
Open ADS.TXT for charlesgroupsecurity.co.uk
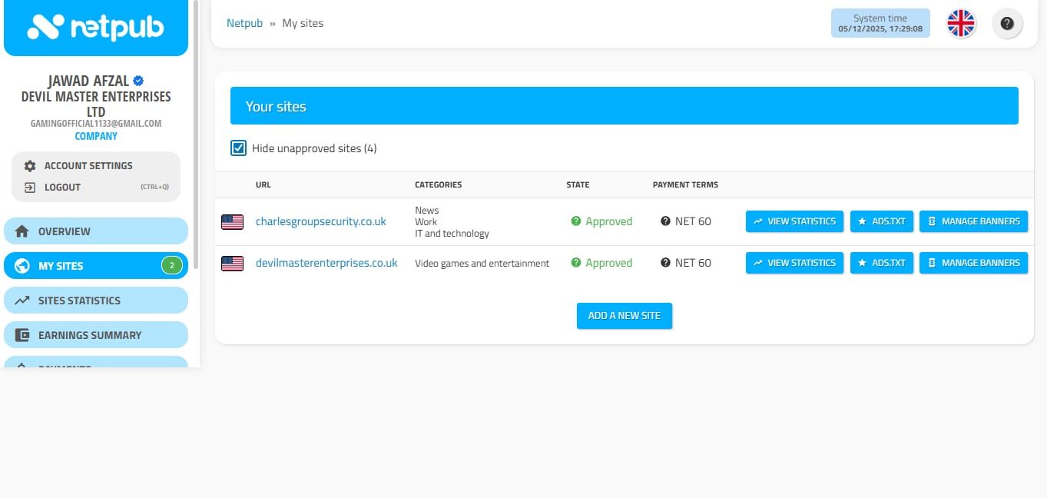point(882,221)
